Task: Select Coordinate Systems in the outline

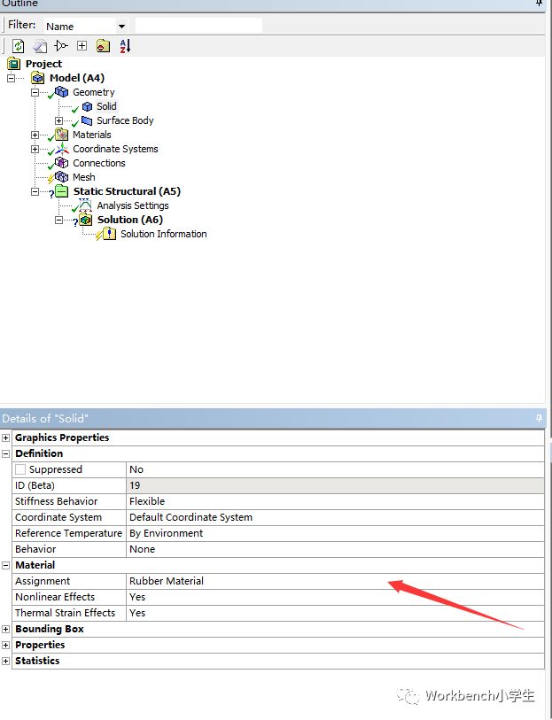Action: point(115,149)
